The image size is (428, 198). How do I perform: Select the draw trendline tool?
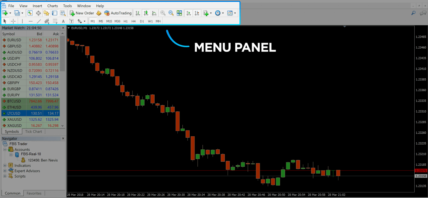39,21
